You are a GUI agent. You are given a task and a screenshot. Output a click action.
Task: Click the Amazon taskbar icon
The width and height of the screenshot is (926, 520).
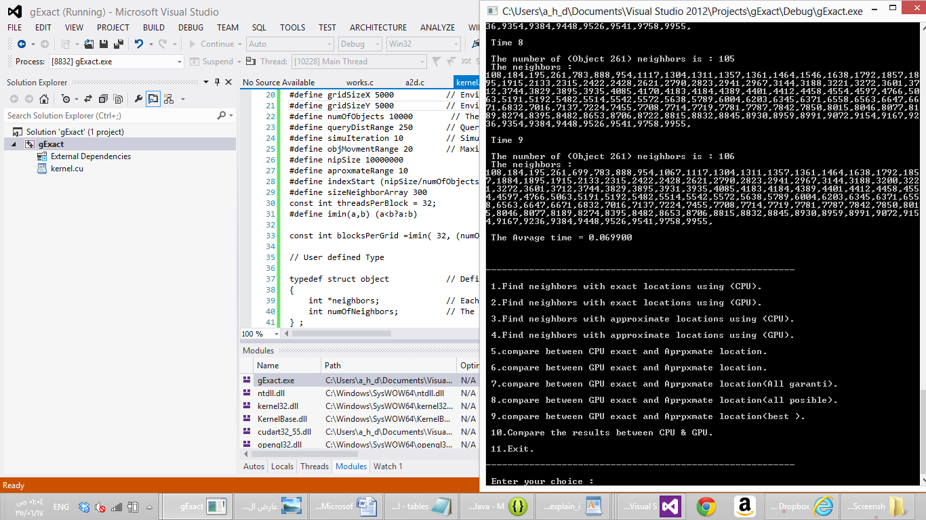tap(745, 506)
